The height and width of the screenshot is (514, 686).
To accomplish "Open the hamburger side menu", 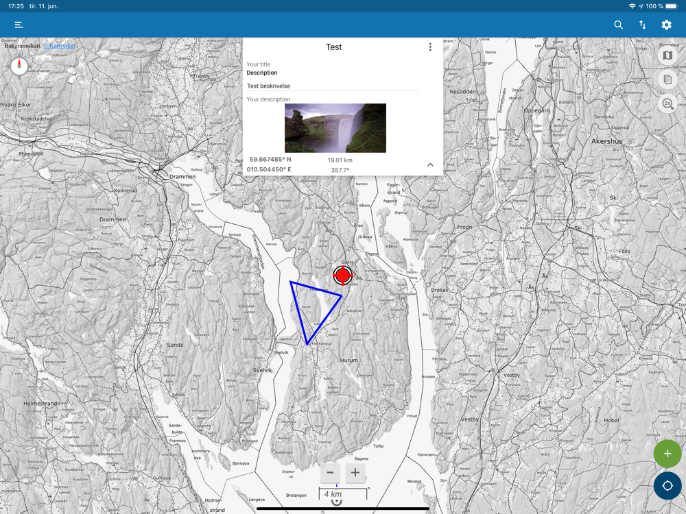I will pos(19,25).
